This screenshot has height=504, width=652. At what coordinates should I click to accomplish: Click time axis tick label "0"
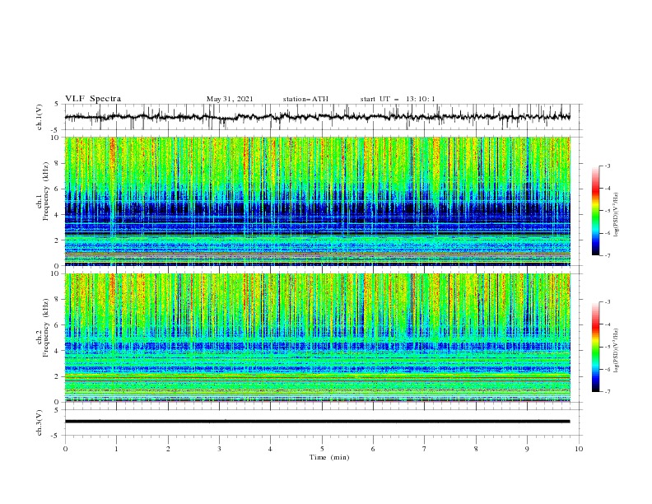65,449
